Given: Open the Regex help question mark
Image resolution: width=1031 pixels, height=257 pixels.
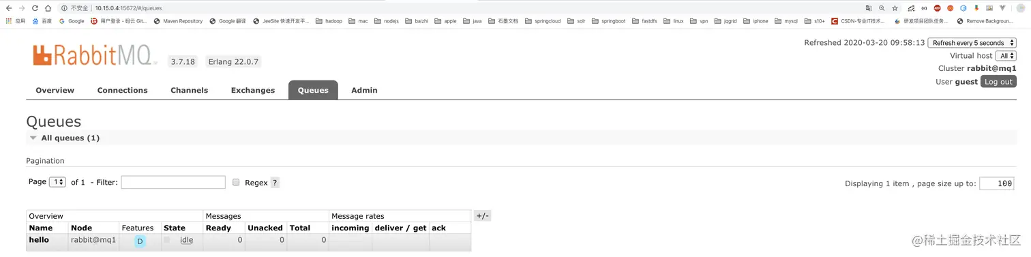Looking at the screenshot, I should [x=275, y=183].
